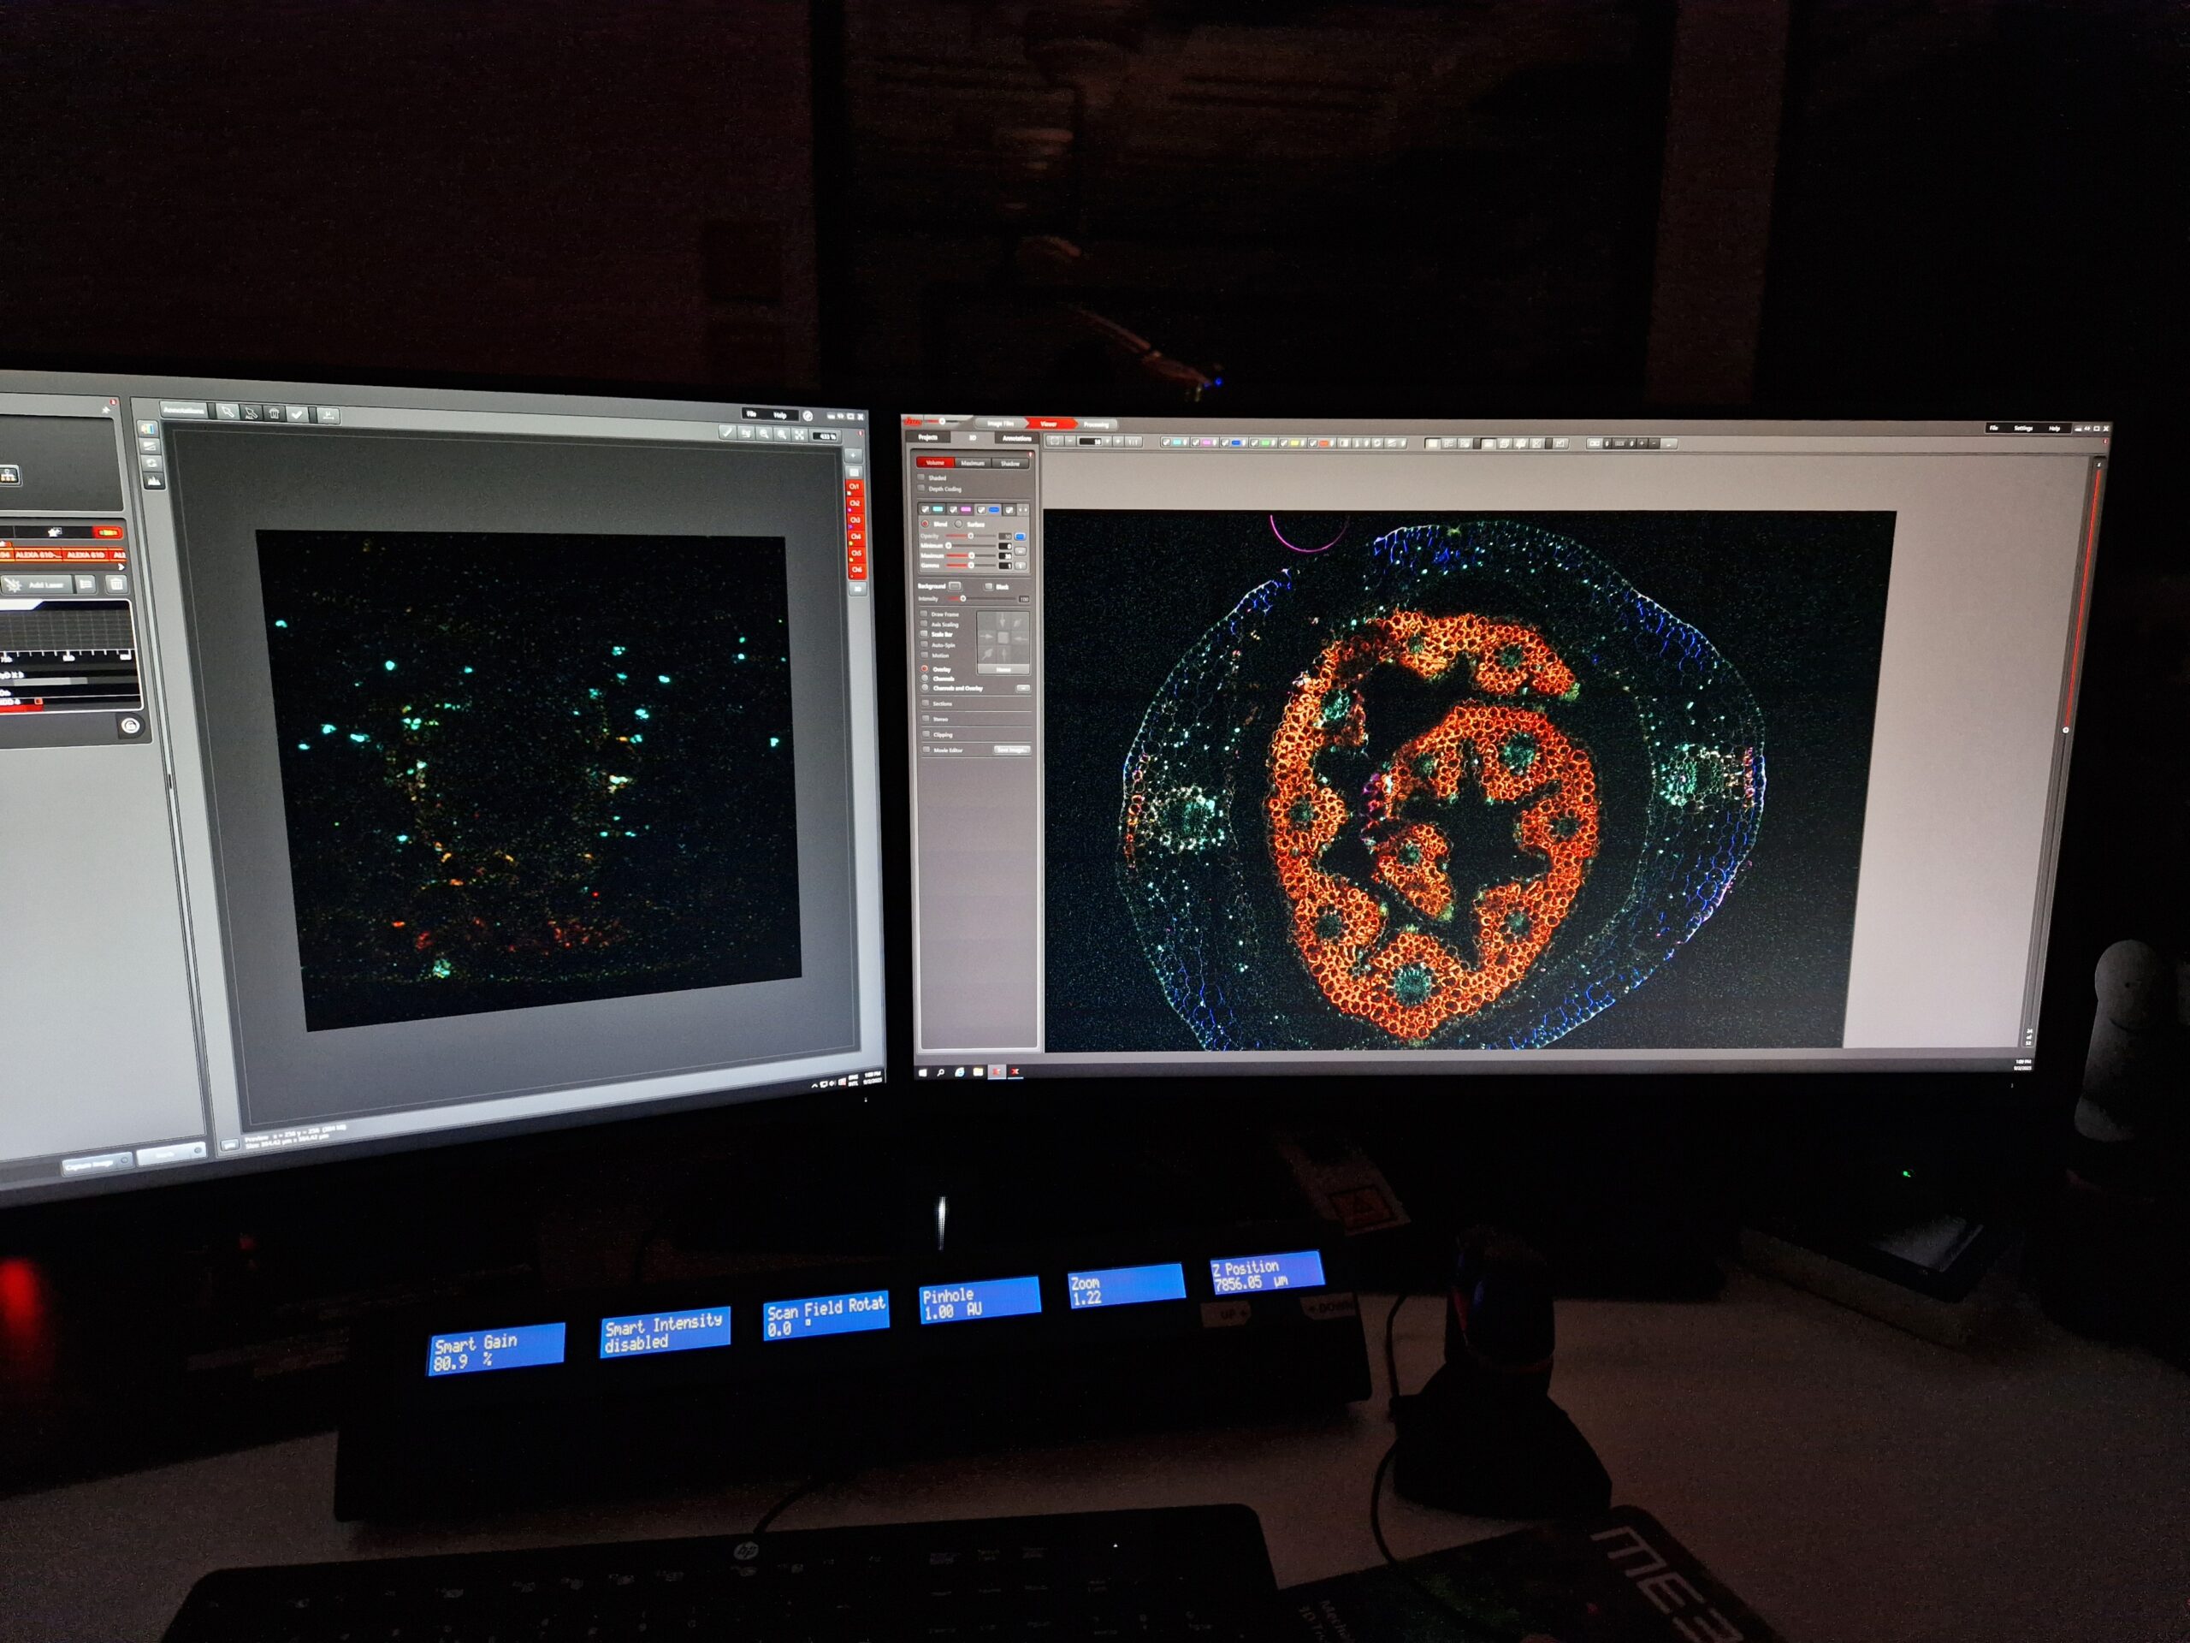Adjust the Gamma slider in the 3D panel
This screenshot has width=2190, height=1643.
[x=972, y=565]
